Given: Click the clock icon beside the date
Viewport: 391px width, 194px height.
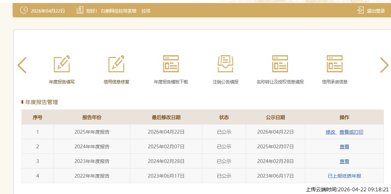Looking at the screenshot, I should [x=24, y=11].
